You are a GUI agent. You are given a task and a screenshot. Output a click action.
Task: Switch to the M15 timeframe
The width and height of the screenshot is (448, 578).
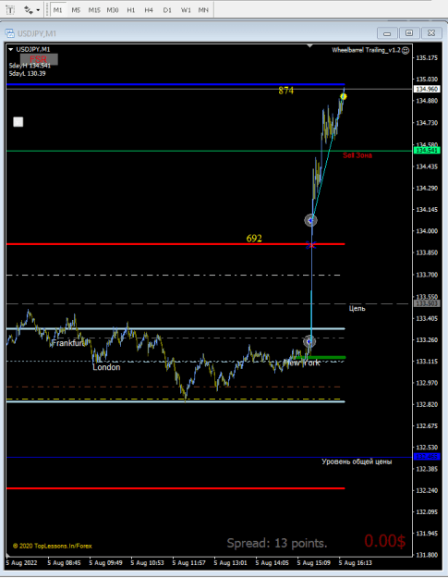[94, 10]
